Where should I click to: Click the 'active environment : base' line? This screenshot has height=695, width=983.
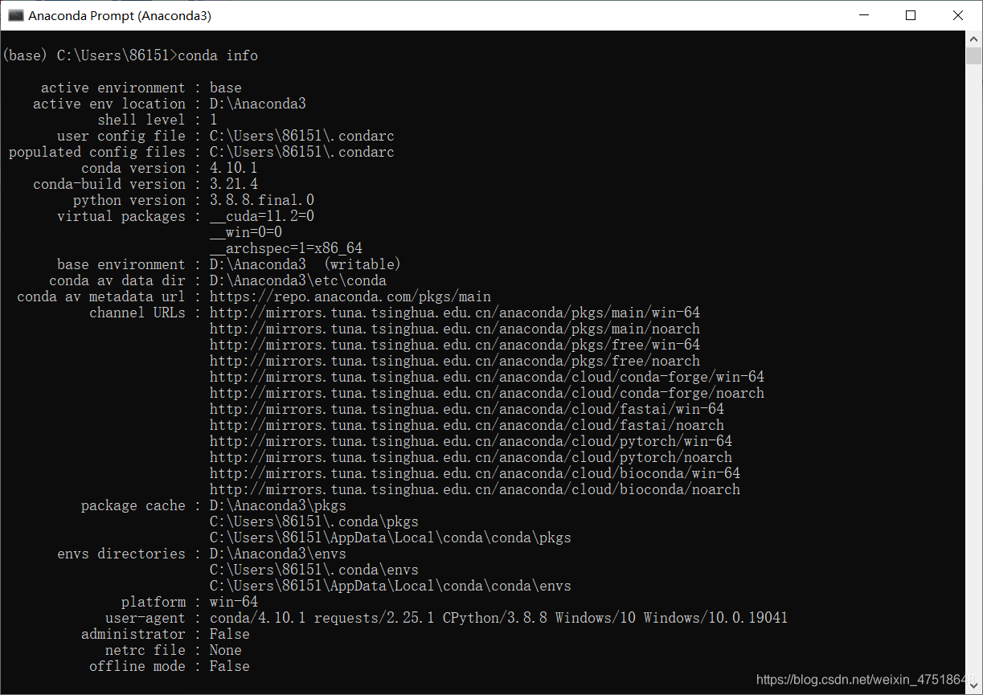[x=141, y=88]
